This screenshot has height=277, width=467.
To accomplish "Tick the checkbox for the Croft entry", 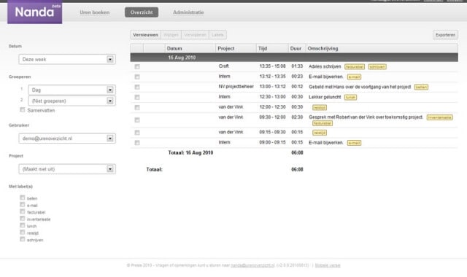I will coord(137,66).
